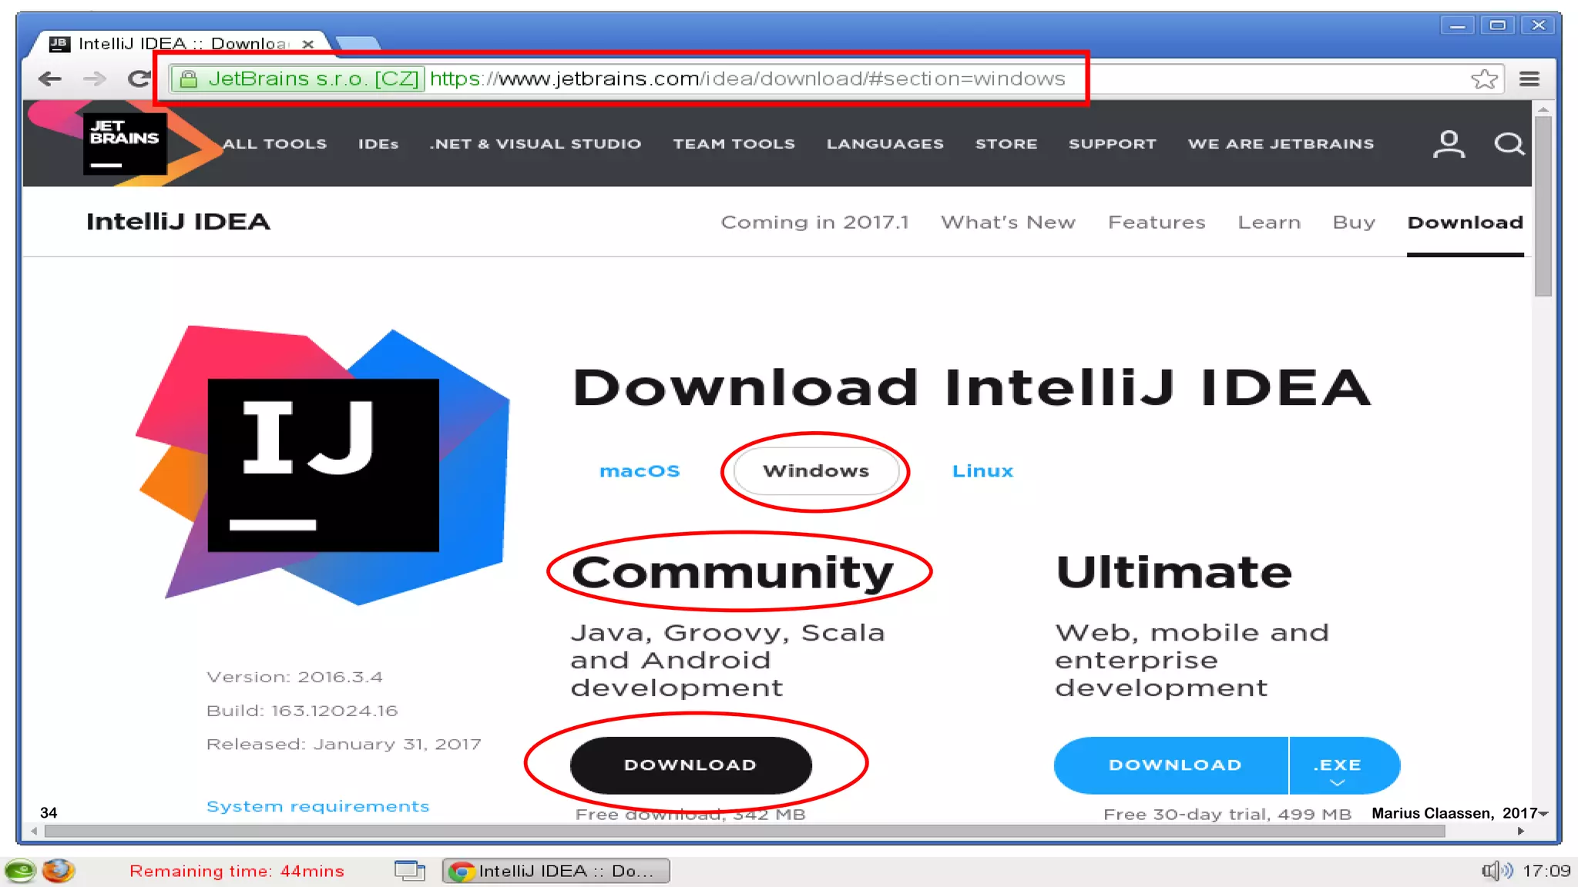The height and width of the screenshot is (887, 1578).
Task: Reload the page with refresh icon
Action: 139,79
